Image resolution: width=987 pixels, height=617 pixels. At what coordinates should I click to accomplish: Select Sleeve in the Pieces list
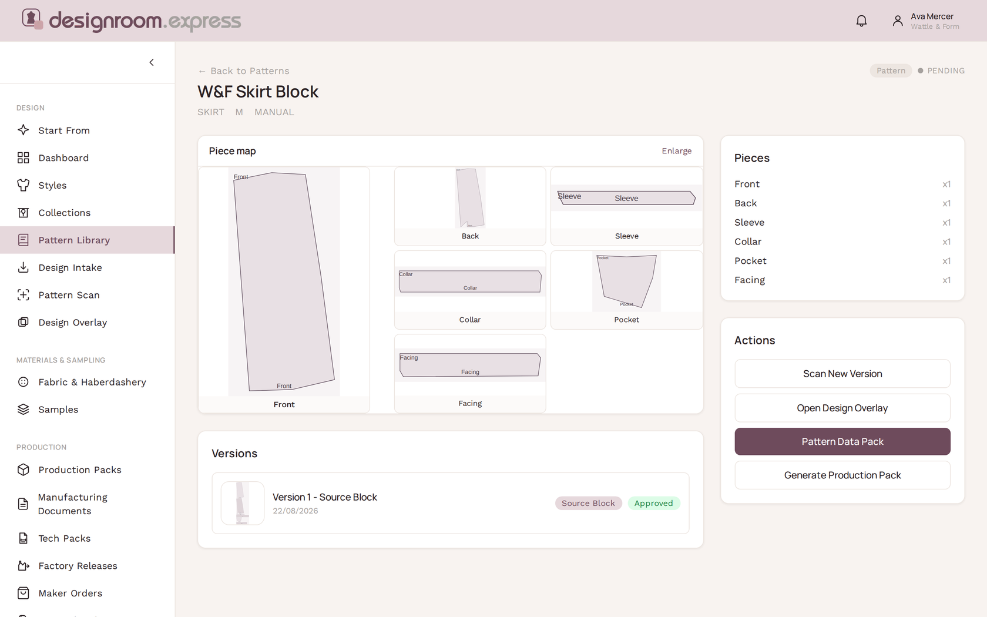click(x=842, y=222)
